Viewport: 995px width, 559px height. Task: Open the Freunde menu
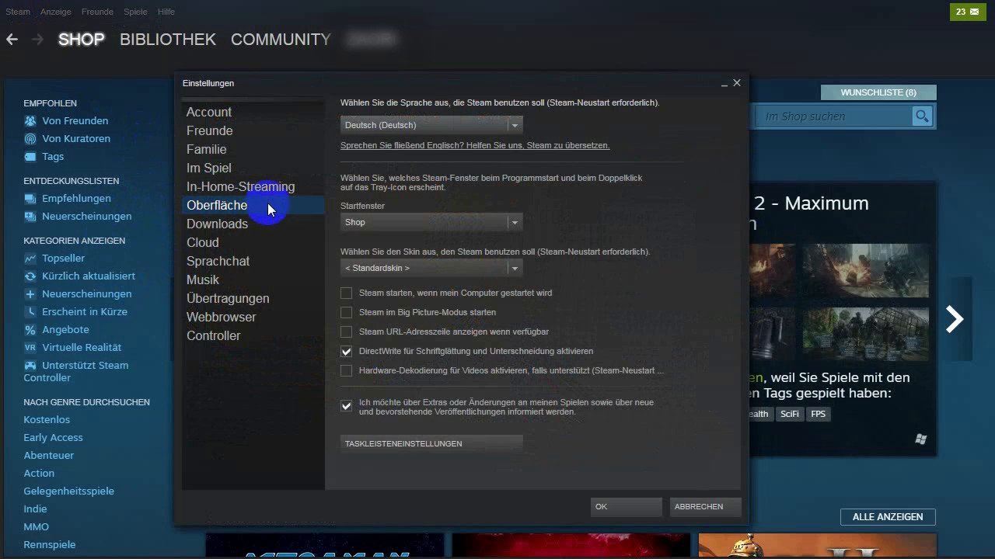97,12
